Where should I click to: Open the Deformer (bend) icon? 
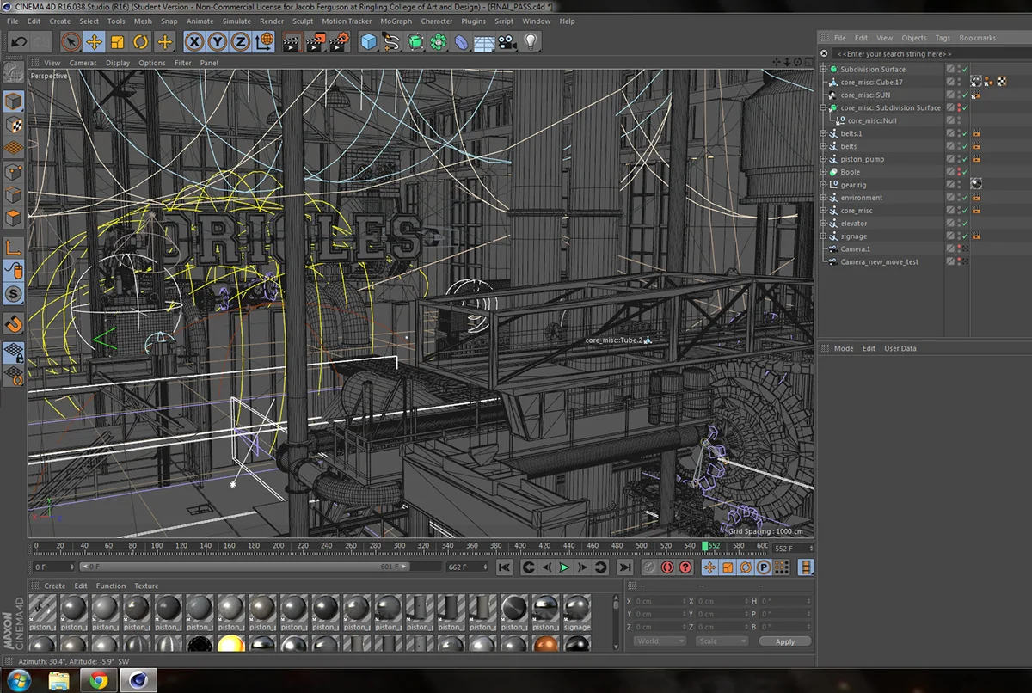[462, 41]
